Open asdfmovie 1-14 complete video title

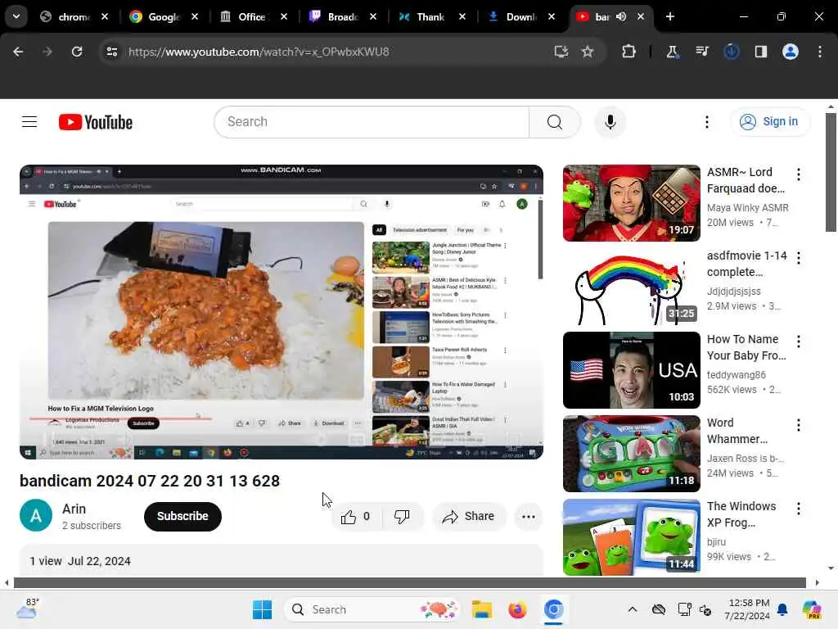[746, 264]
